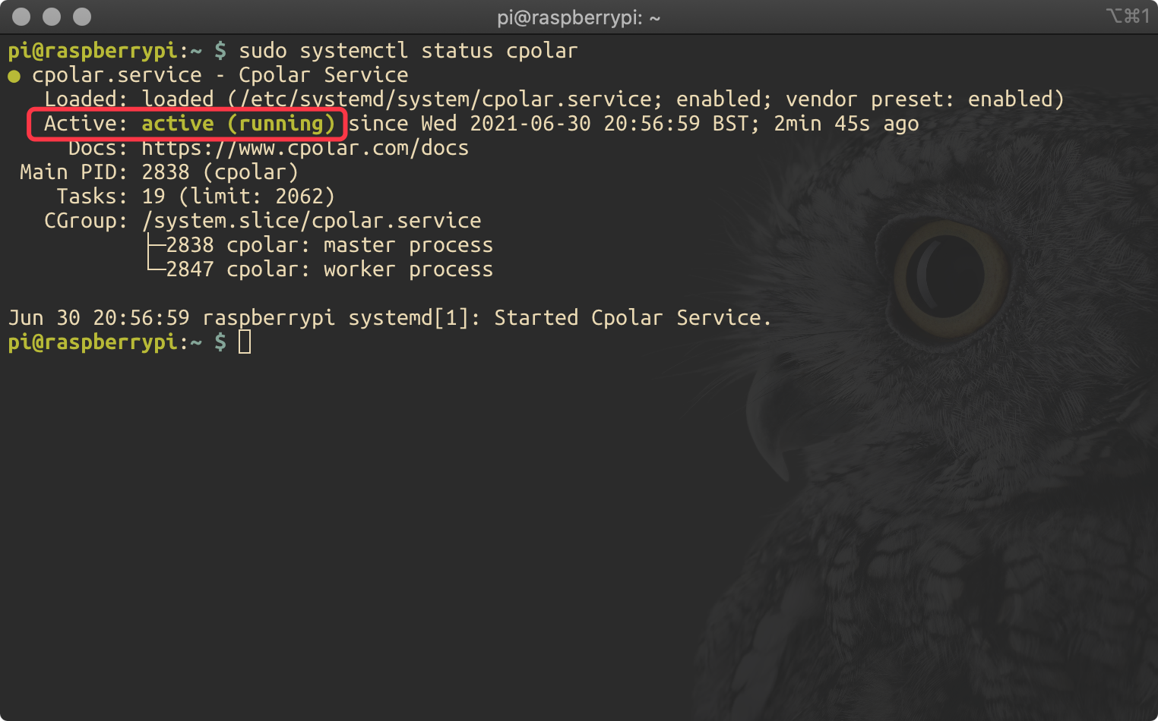1158x721 pixels.
Task: Click the 'Active:' label
Action: 86,124
